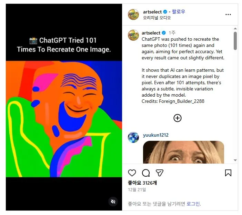Like the post with the heart icon

pos(132,173)
